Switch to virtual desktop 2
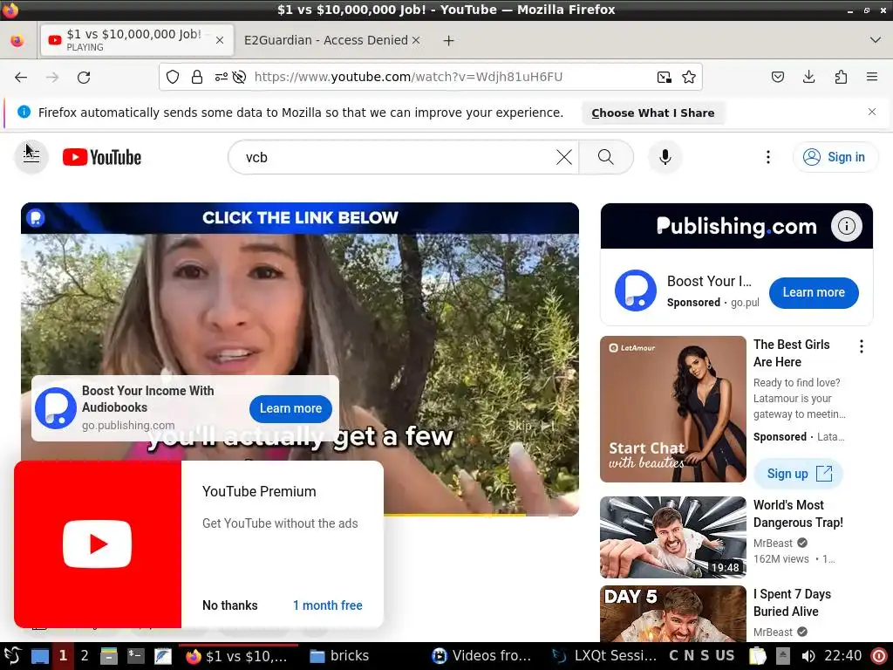This screenshot has height=670, width=893. (x=85, y=656)
